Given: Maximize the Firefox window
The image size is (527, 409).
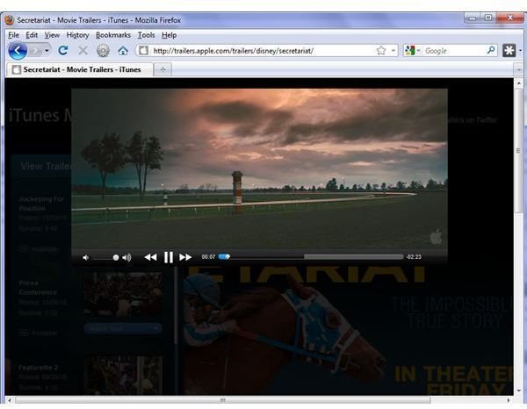Looking at the screenshot, I should coord(488,18).
